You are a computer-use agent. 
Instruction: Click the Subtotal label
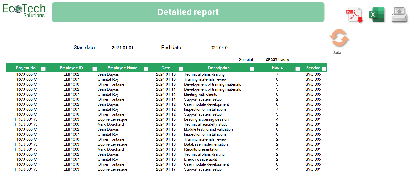[x=246, y=60]
